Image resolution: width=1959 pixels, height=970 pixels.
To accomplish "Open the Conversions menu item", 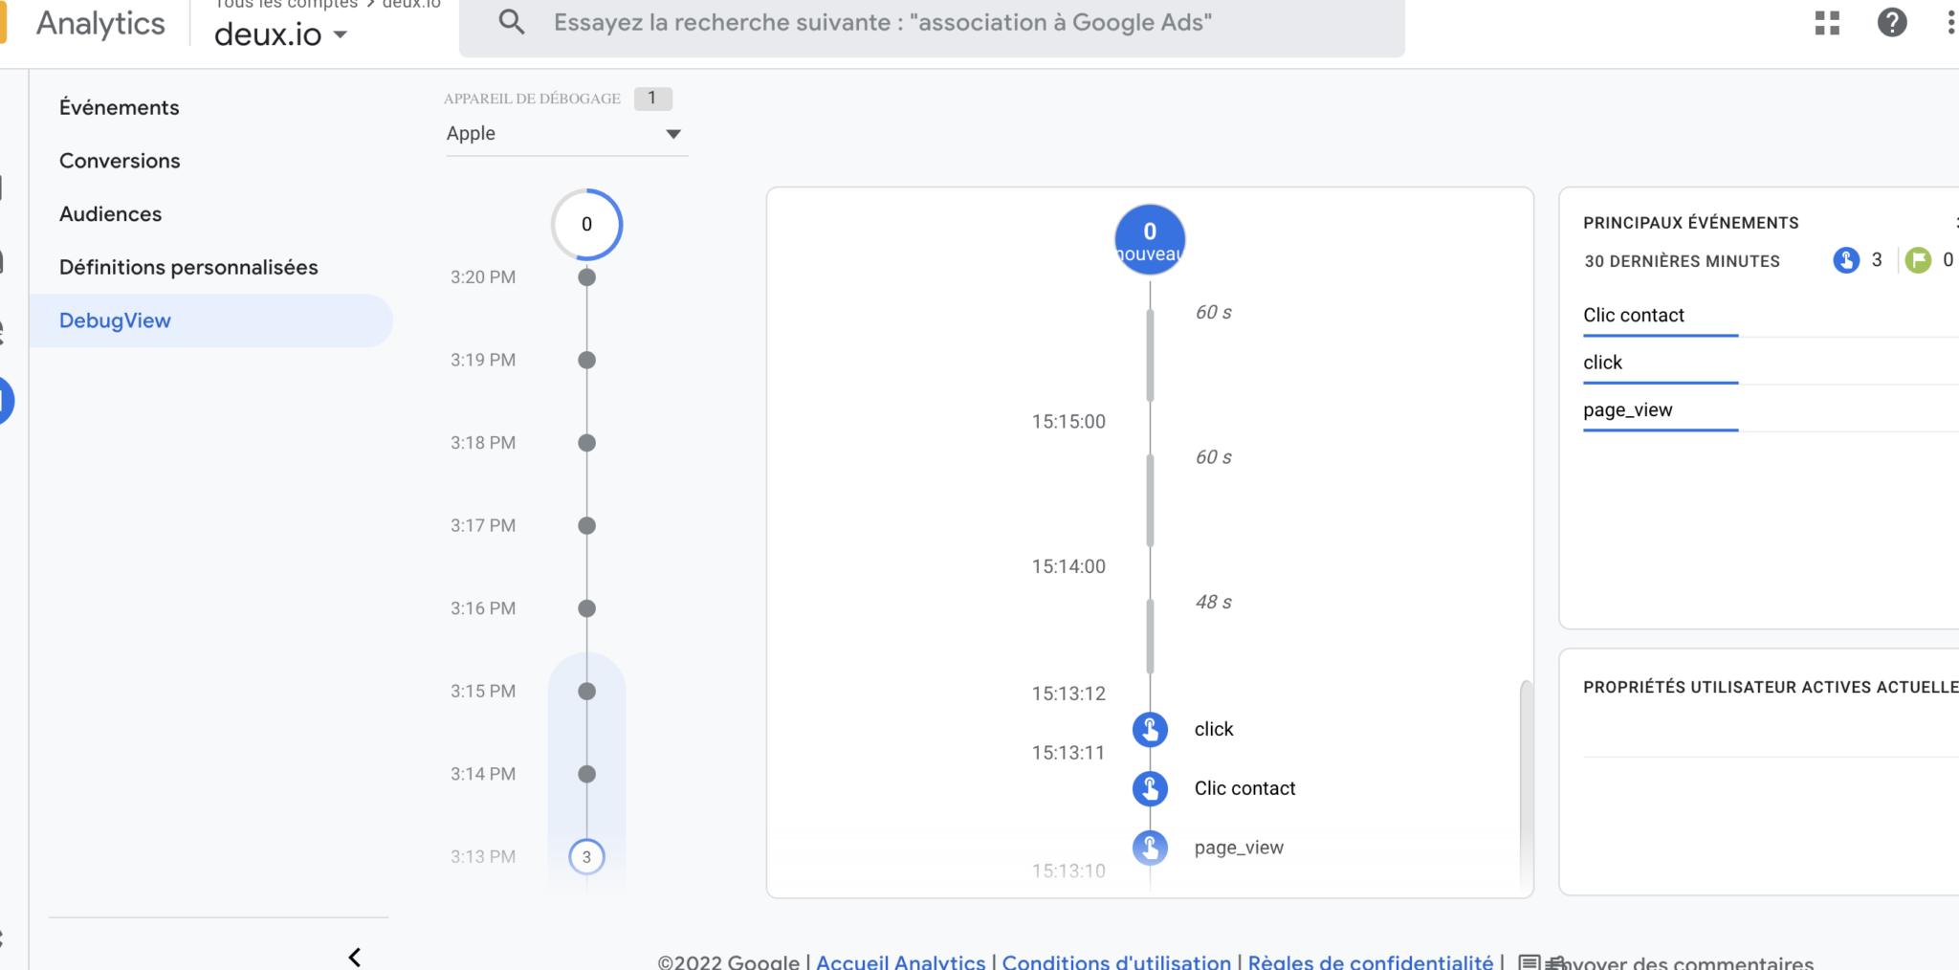I will (x=120, y=161).
